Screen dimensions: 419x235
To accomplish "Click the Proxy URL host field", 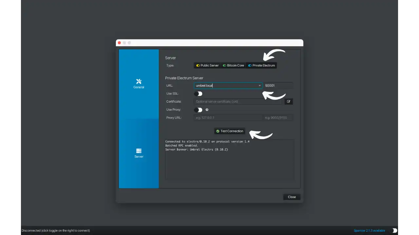I will tap(228, 117).
